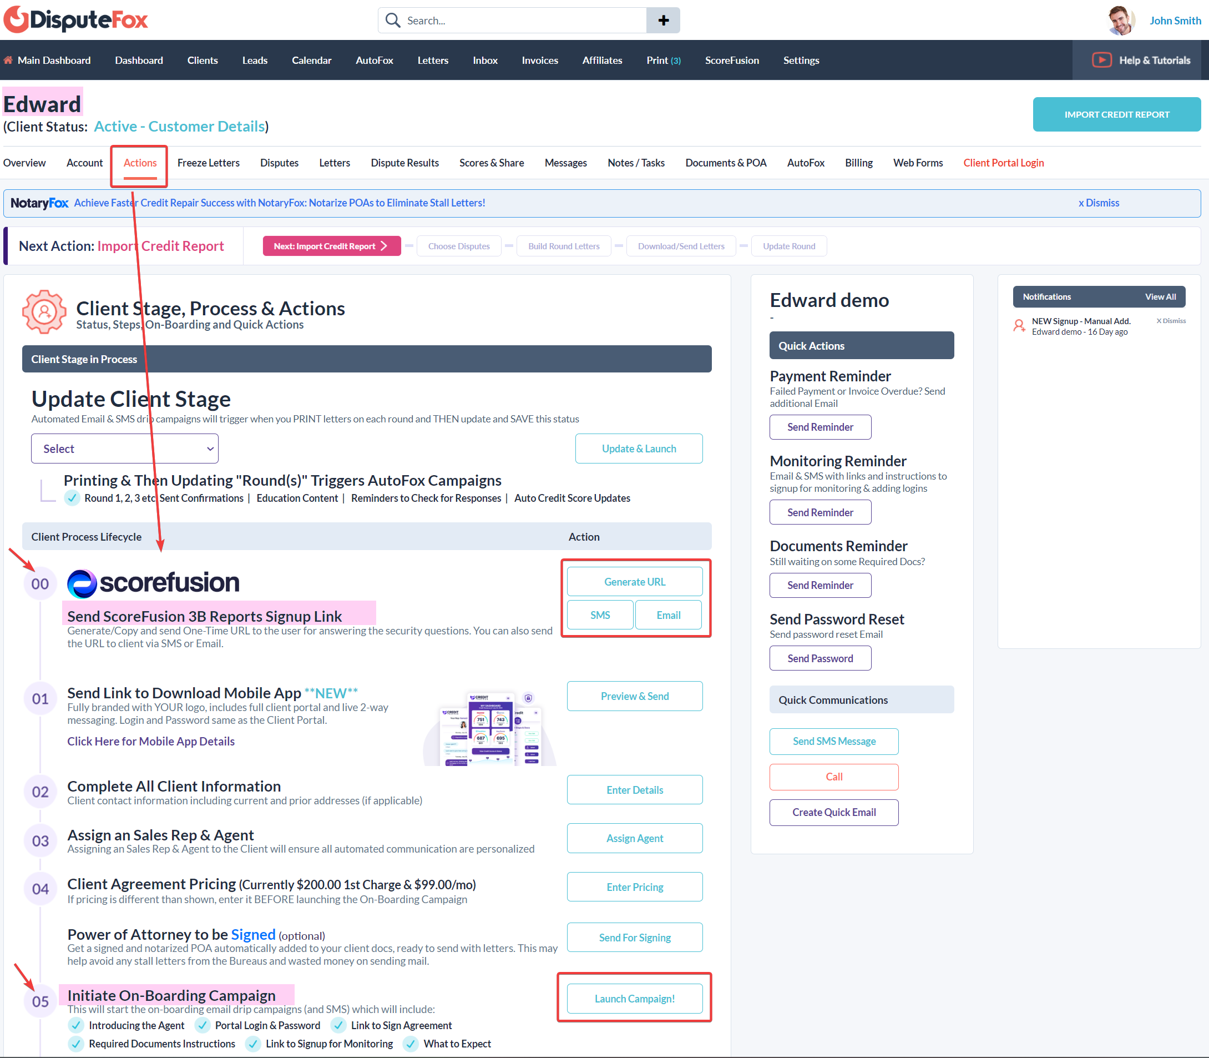Viewport: 1209px width, 1058px height.
Task: Click the Help & Tutorials video icon
Action: coord(1101,60)
